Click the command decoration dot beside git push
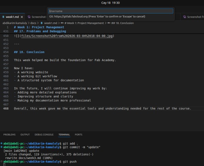This screenshot has width=204, height=166. click(2, 162)
